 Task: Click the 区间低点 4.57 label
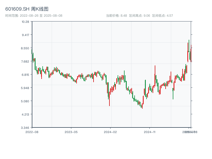pos(162,16)
